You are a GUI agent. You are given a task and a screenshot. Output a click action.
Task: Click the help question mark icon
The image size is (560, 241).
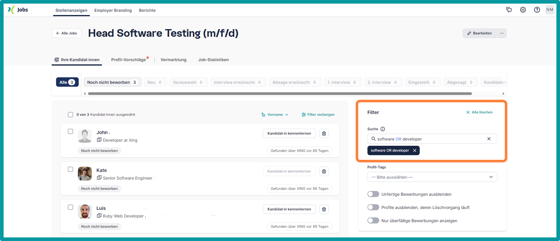537,10
